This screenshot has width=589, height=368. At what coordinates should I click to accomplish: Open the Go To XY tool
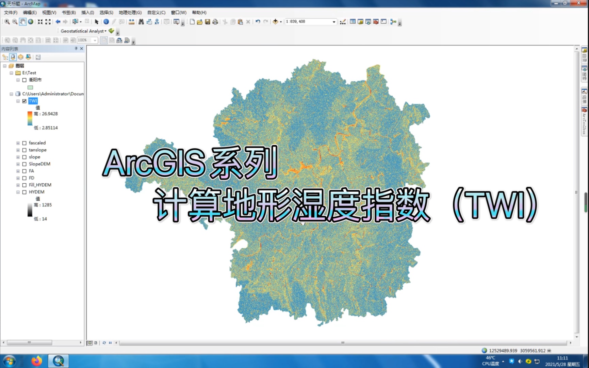pyautogui.click(x=157, y=21)
